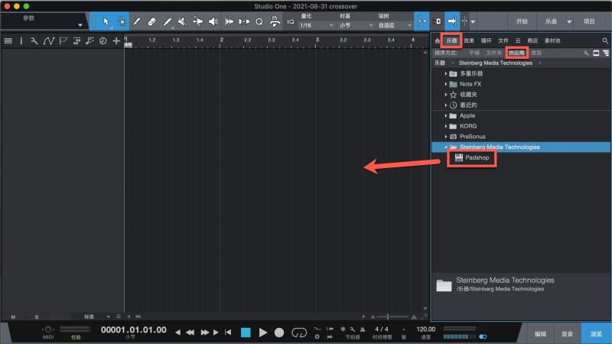Expand the KORG vendor folder
This screenshot has width=612, height=344.
point(446,126)
